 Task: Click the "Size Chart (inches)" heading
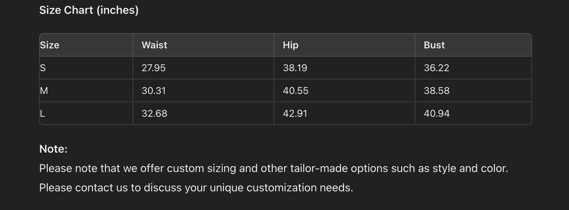(x=89, y=10)
